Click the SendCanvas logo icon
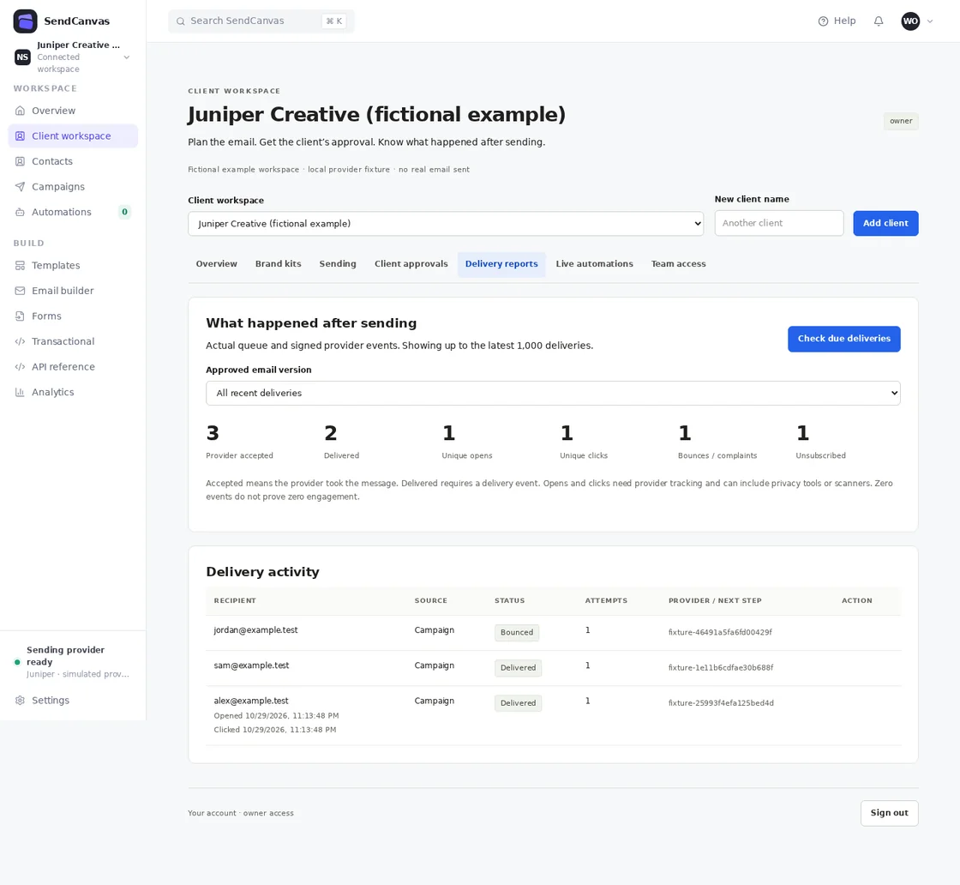Image resolution: width=960 pixels, height=885 pixels. pyautogui.click(x=25, y=21)
